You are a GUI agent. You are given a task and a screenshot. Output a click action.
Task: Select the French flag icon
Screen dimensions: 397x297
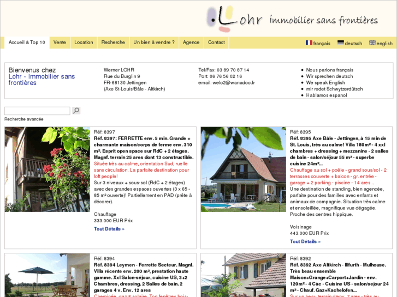pyautogui.click(x=309, y=43)
